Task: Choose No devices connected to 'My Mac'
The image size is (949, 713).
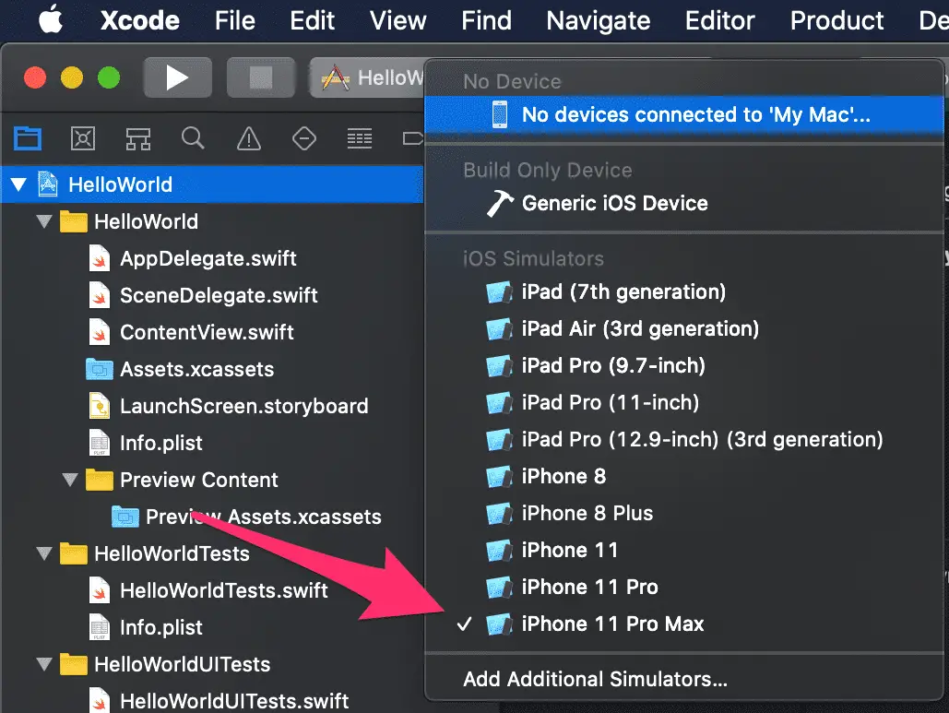Action: click(x=684, y=114)
